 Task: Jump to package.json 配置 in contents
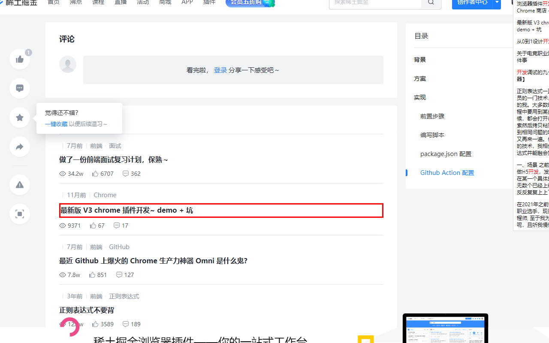446,154
